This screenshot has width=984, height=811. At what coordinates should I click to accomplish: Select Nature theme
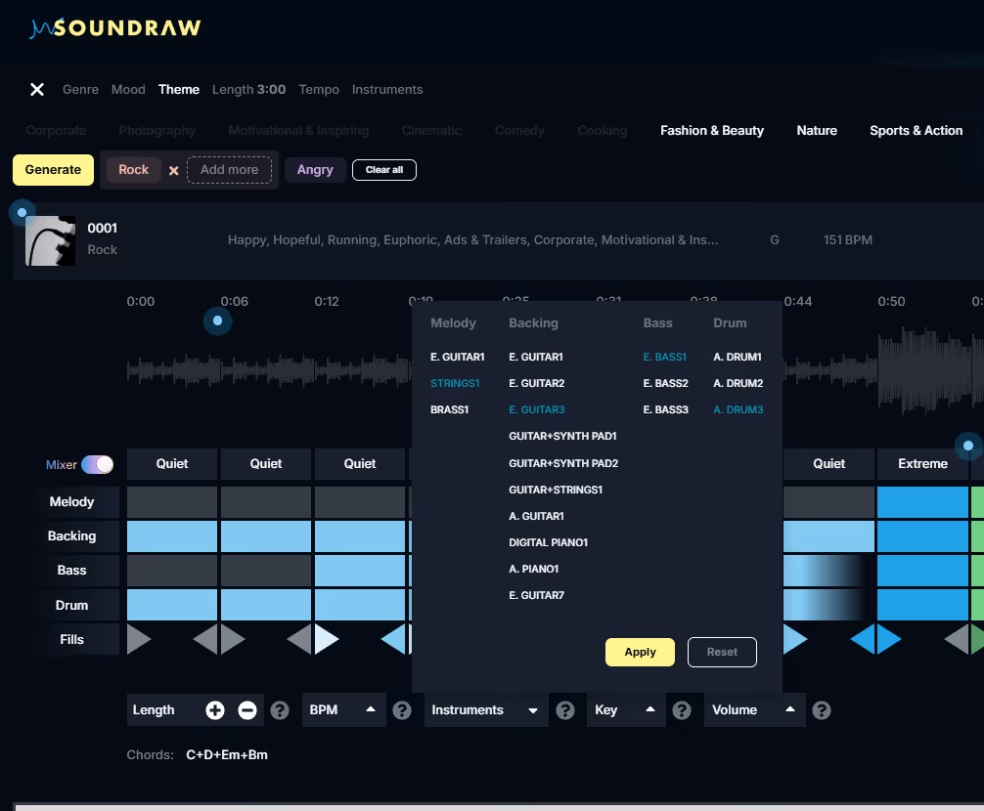pyautogui.click(x=817, y=130)
